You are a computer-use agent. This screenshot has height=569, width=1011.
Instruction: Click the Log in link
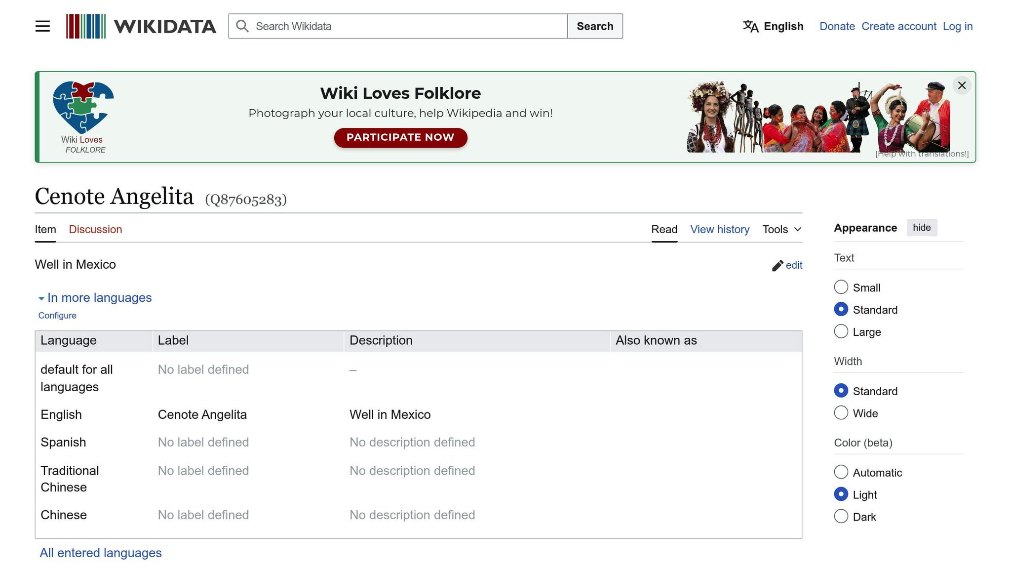click(x=958, y=26)
